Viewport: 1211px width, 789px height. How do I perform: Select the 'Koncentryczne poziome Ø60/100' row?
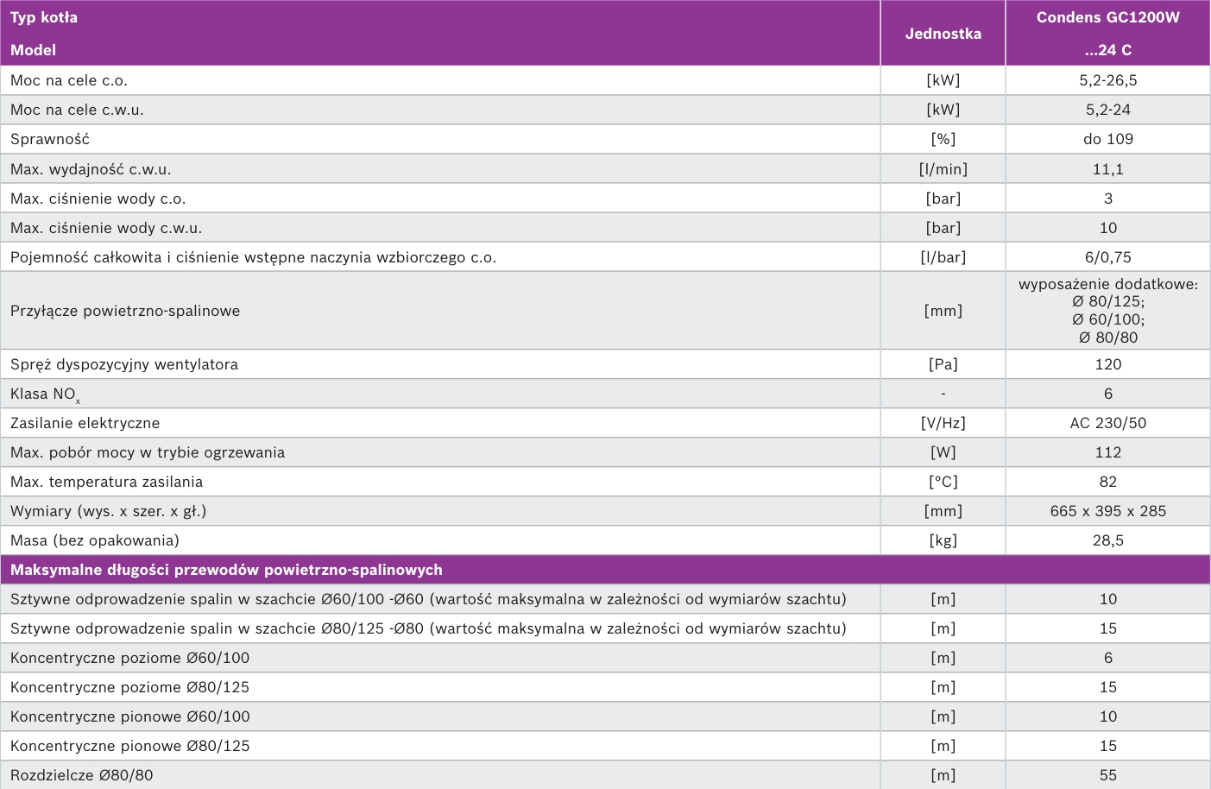click(x=605, y=658)
